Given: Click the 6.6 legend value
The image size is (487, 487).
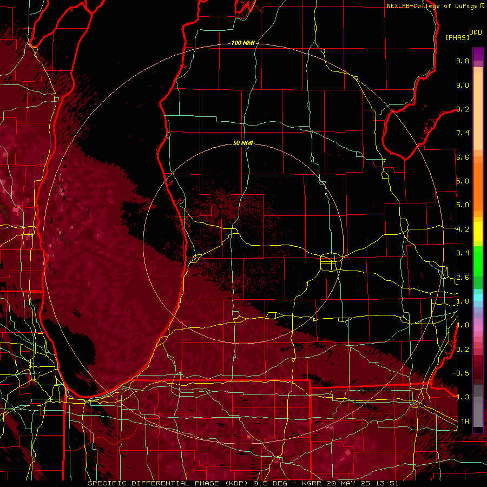Looking at the screenshot, I should coord(463,157).
